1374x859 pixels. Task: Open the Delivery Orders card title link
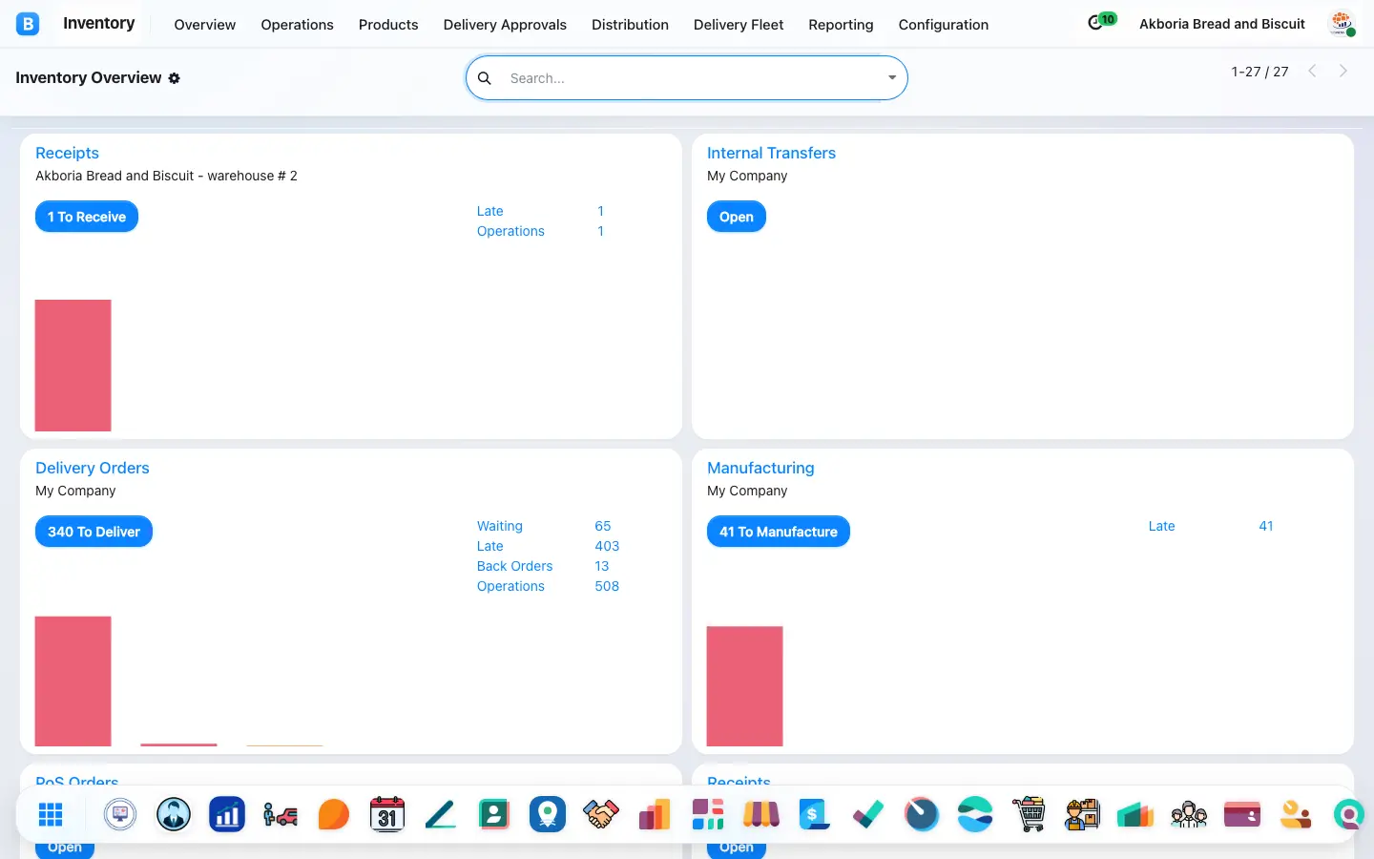[x=93, y=468]
